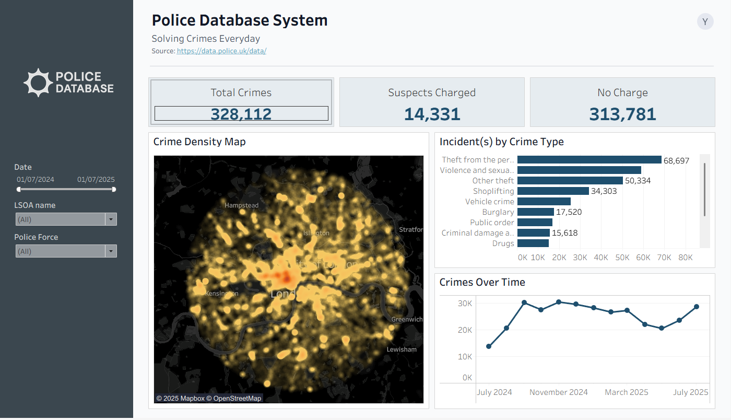Click the 313,781 no charge value
The height and width of the screenshot is (420, 731).
pyautogui.click(x=622, y=114)
